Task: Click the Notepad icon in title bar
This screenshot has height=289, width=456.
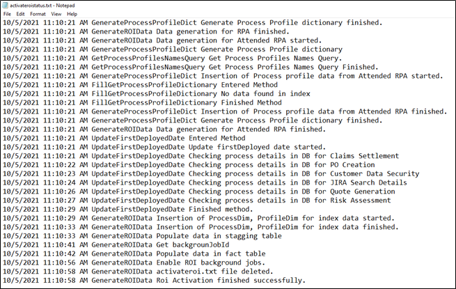Action: coord(6,6)
